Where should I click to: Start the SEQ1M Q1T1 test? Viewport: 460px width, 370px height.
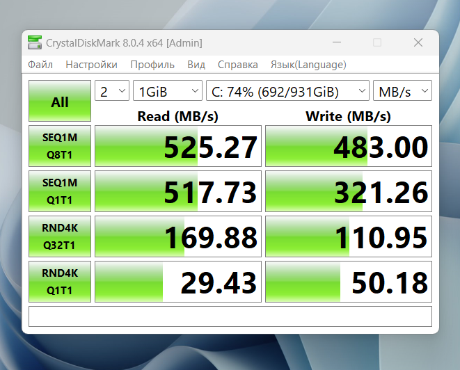60,191
